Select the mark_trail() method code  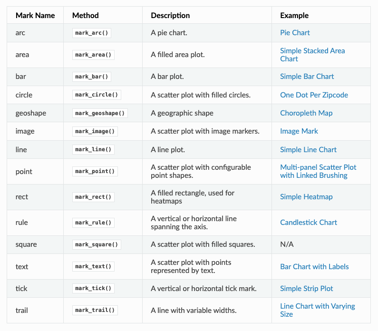tap(95, 310)
